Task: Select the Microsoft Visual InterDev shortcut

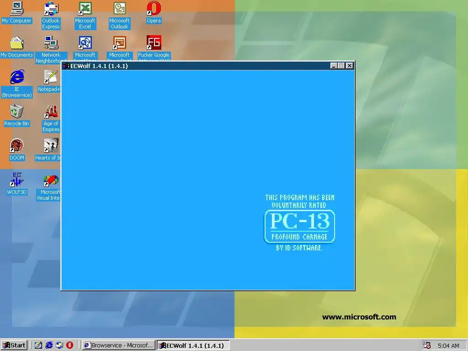Action: click(48, 187)
